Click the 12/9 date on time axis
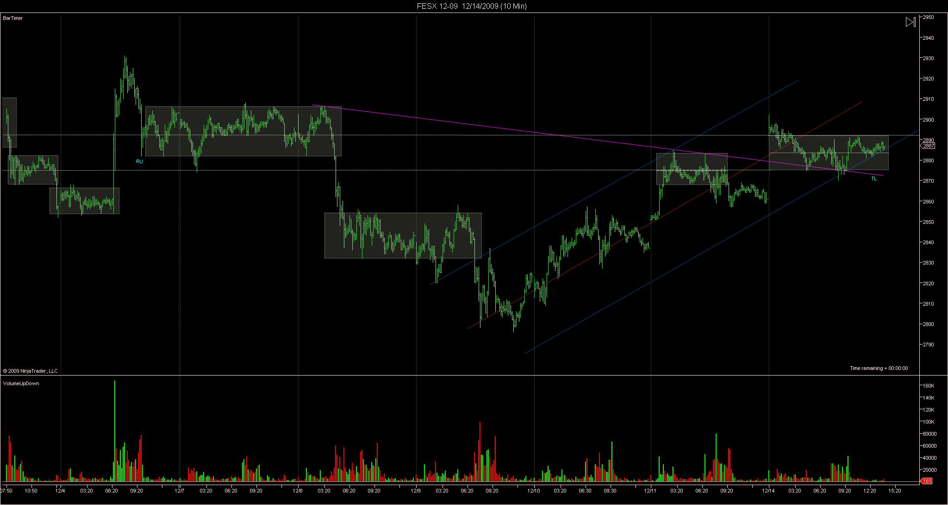 416,490
